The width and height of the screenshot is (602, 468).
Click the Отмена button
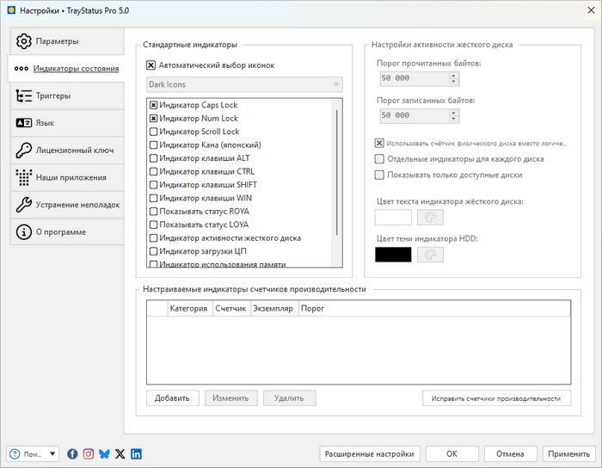coord(510,453)
